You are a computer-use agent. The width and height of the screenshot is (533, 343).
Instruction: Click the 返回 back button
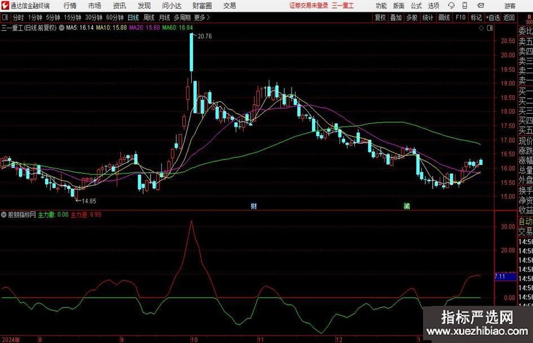click(x=509, y=17)
